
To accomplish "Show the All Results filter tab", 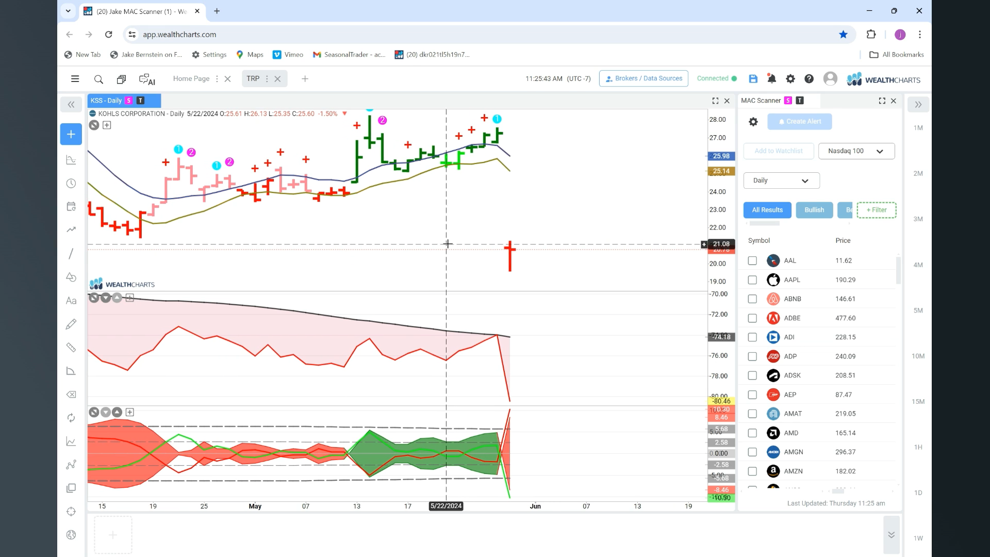I will coord(767,210).
